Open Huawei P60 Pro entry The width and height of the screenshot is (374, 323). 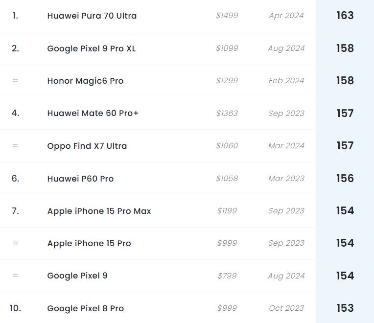[80, 179]
